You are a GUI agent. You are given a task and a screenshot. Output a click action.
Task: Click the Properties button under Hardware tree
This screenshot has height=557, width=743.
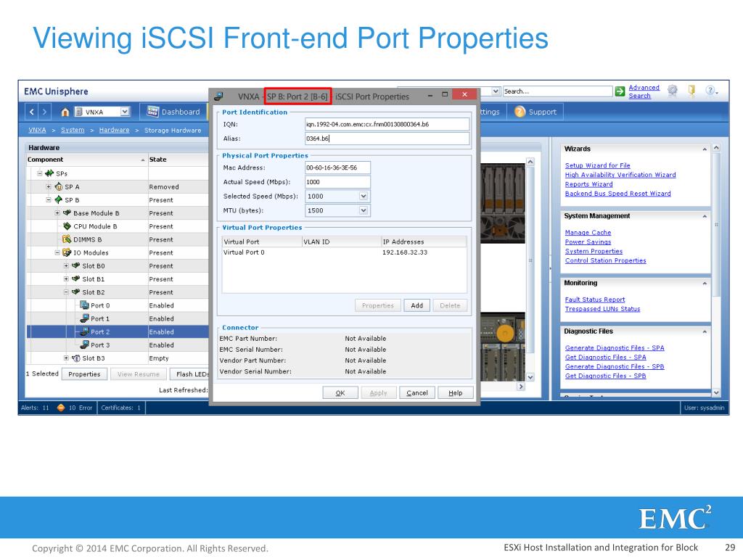pos(84,374)
